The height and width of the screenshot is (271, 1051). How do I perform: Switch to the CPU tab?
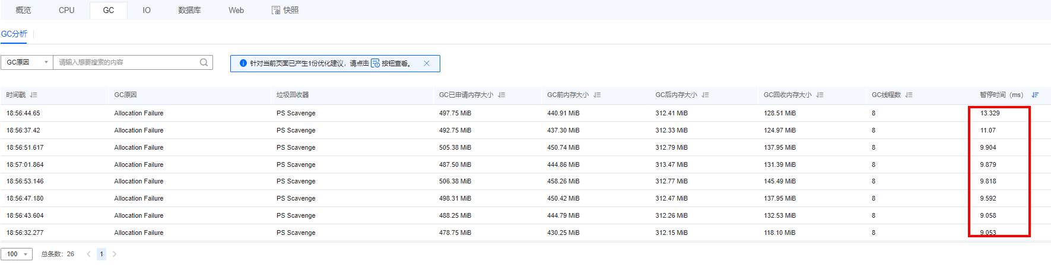(66, 10)
